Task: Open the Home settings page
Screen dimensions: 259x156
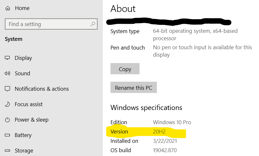Action: click(22, 8)
